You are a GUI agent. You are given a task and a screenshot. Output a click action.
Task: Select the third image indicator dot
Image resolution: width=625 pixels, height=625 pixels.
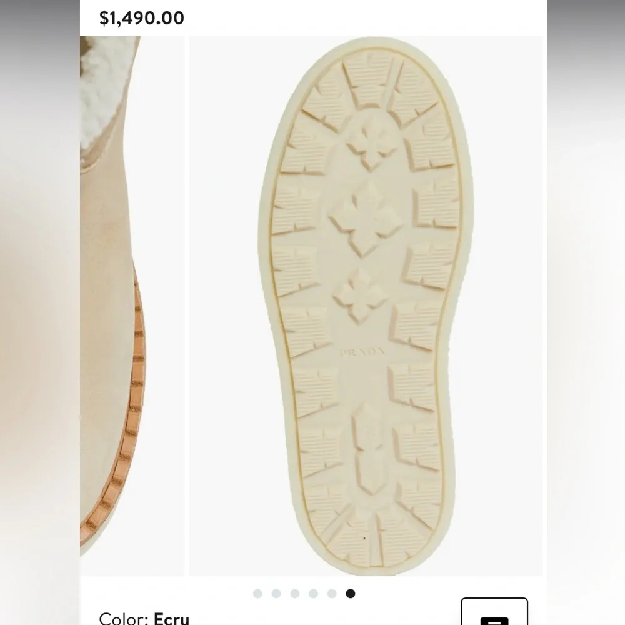click(295, 594)
